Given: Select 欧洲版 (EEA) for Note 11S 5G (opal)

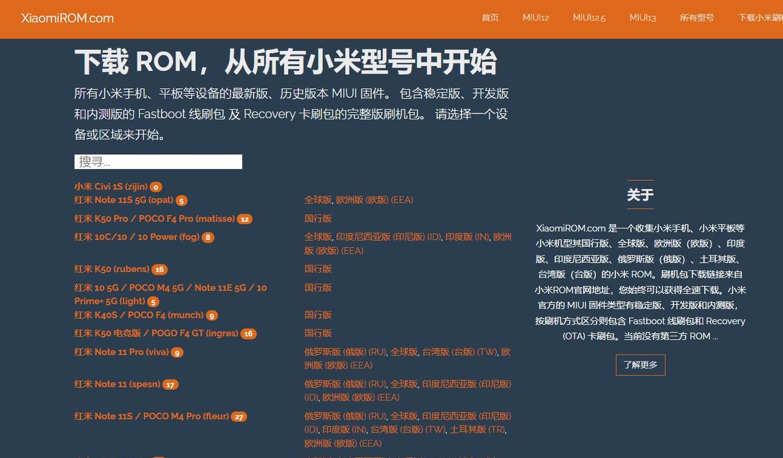Looking at the screenshot, I should [374, 200].
